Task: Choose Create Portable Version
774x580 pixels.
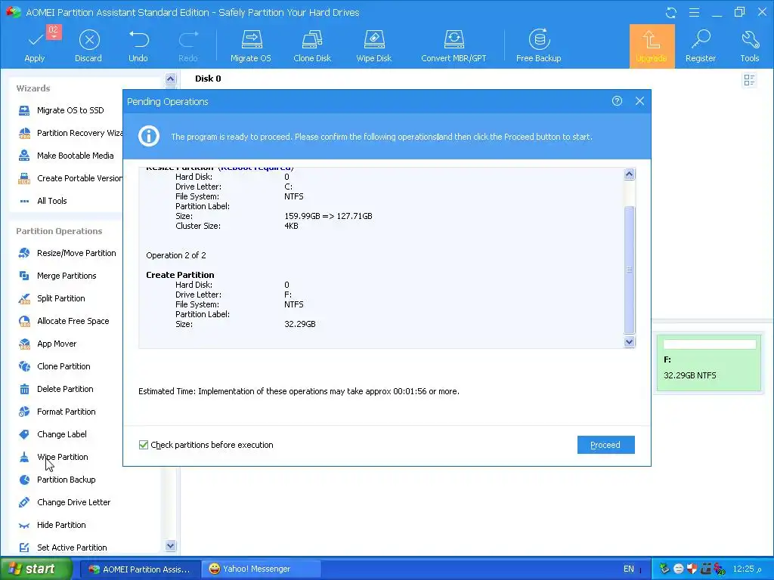Action: [70, 178]
